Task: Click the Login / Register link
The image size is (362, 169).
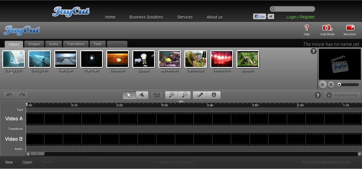Action: pos(300,17)
